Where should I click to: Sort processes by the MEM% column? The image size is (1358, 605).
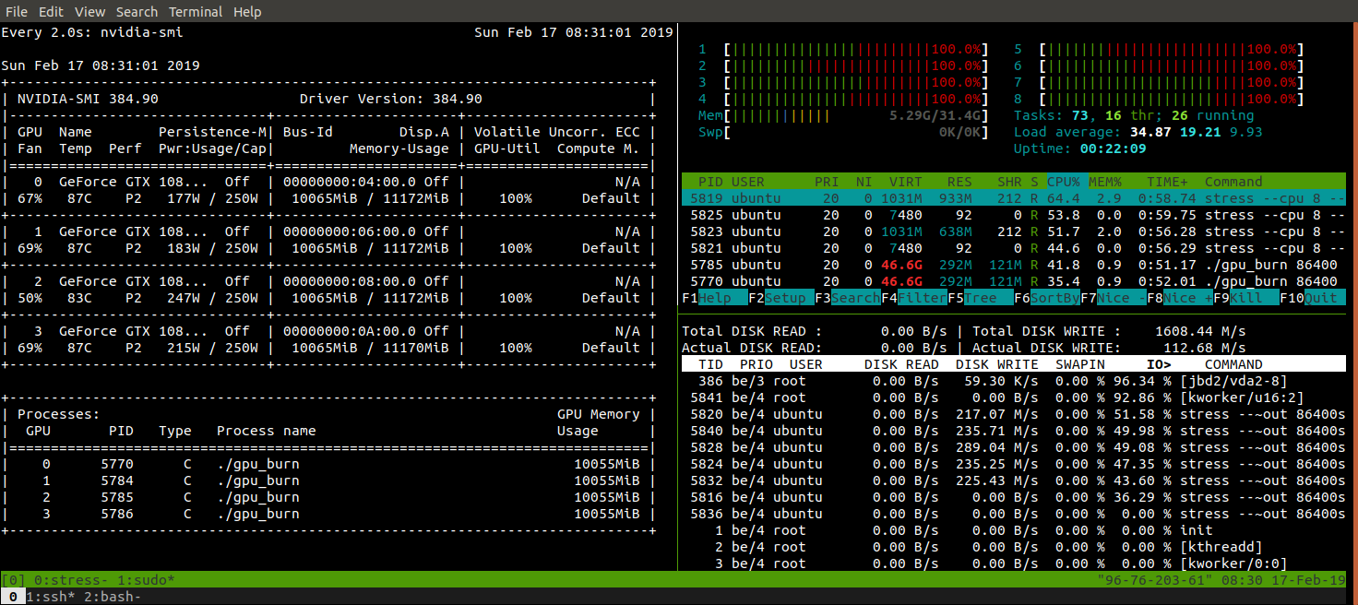pos(1104,181)
